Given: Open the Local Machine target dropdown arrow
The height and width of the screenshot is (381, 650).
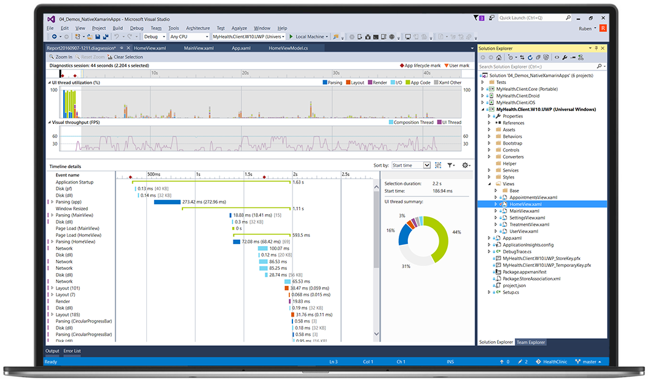Looking at the screenshot, I should [327, 37].
